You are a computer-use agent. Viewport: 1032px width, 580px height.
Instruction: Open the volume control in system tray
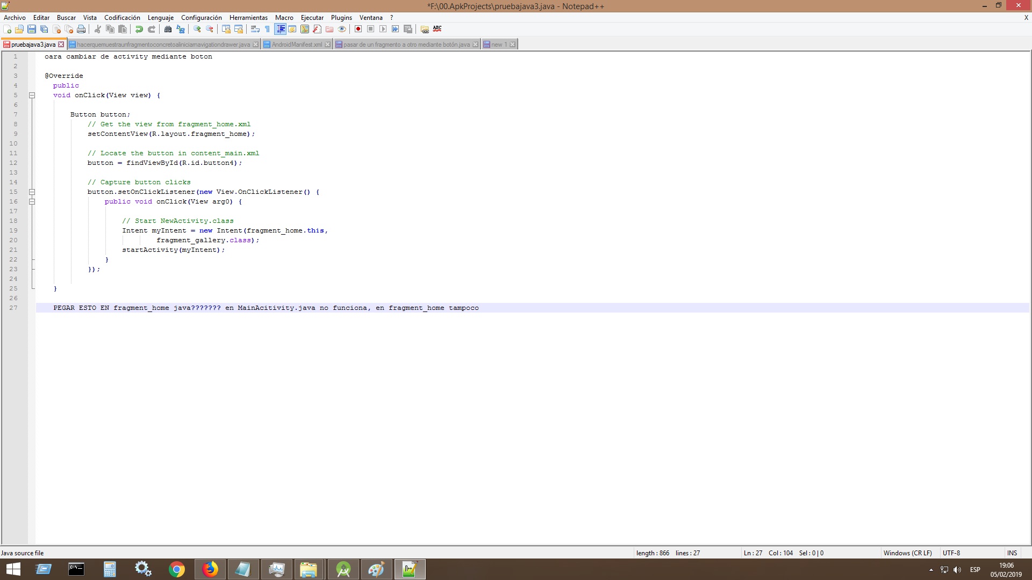pyautogui.click(x=957, y=570)
